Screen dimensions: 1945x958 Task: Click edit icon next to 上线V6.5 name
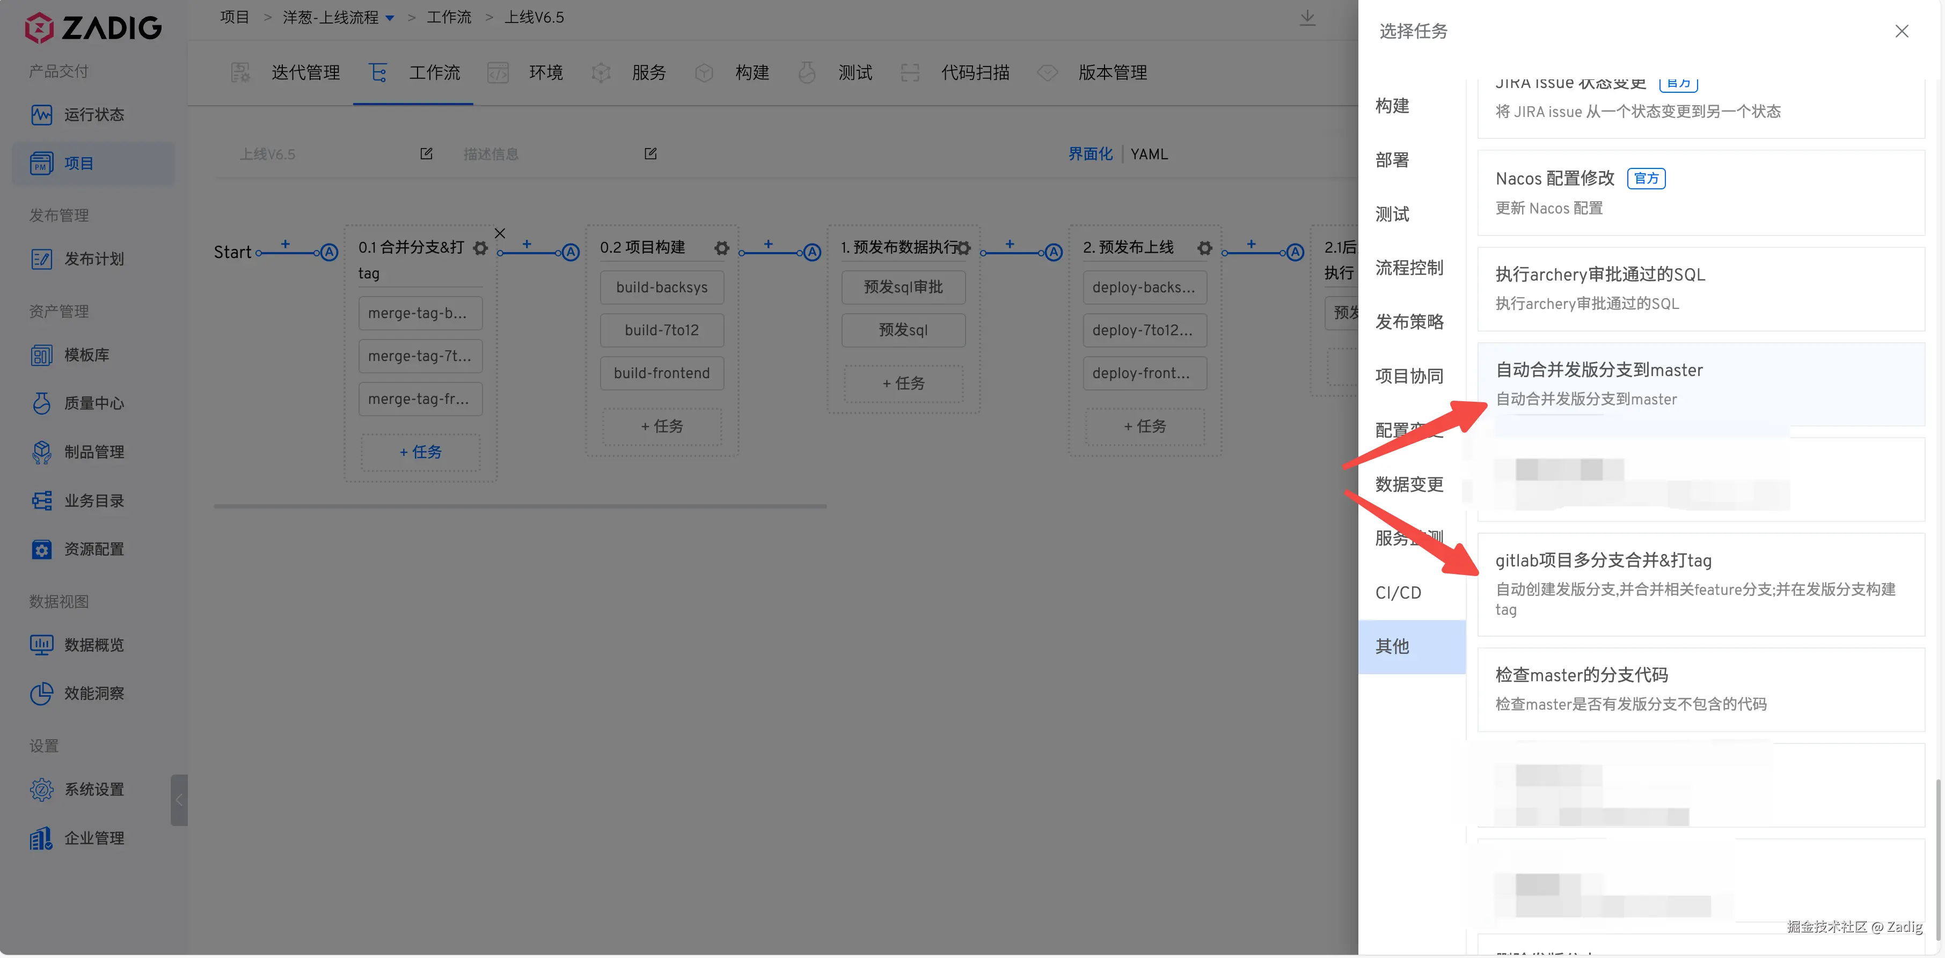tap(426, 154)
